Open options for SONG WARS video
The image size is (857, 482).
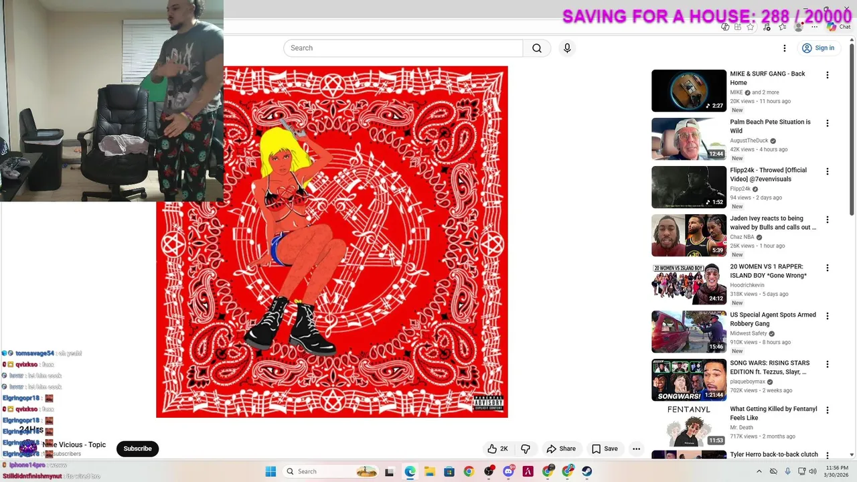pos(828,365)
